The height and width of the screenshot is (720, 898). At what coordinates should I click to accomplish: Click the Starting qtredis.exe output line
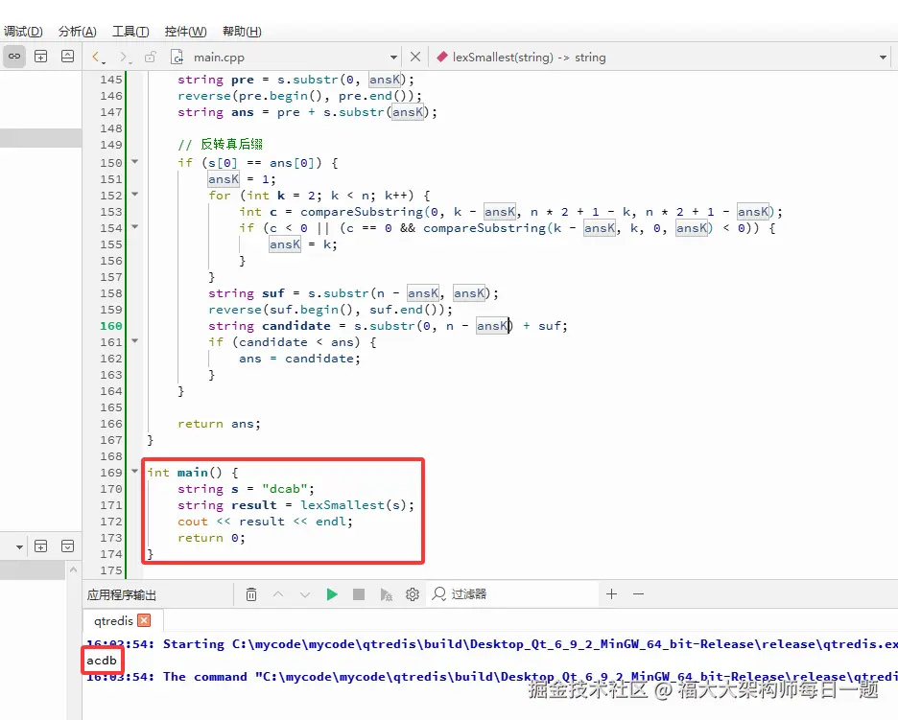point(492,644)
